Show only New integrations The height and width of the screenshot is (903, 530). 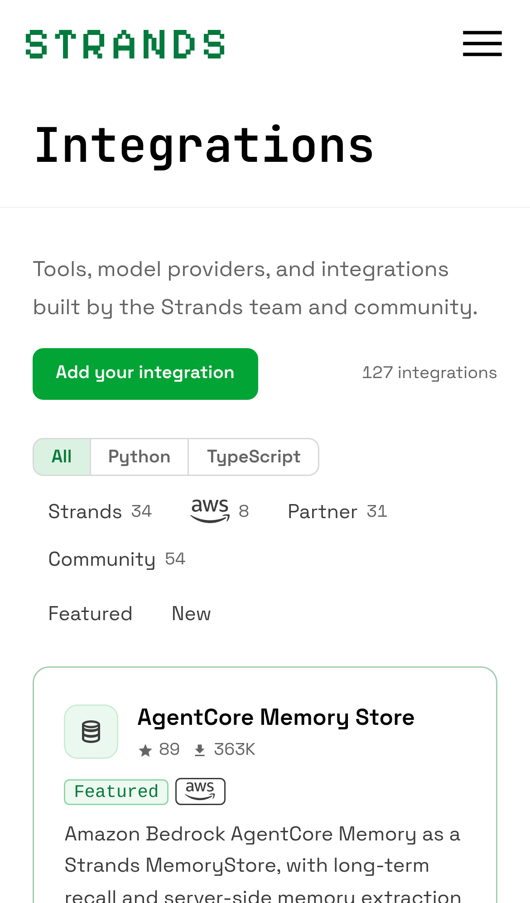(191, 613)
